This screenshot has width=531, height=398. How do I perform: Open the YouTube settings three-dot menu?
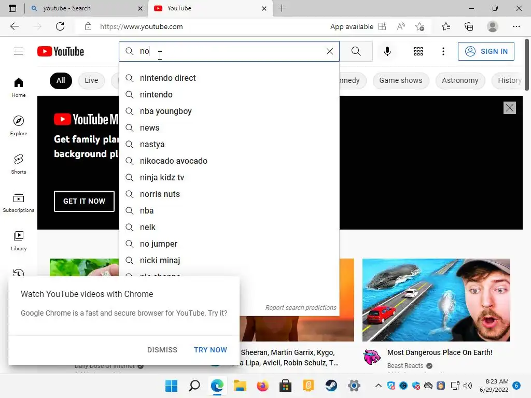[x=443, y=51]
